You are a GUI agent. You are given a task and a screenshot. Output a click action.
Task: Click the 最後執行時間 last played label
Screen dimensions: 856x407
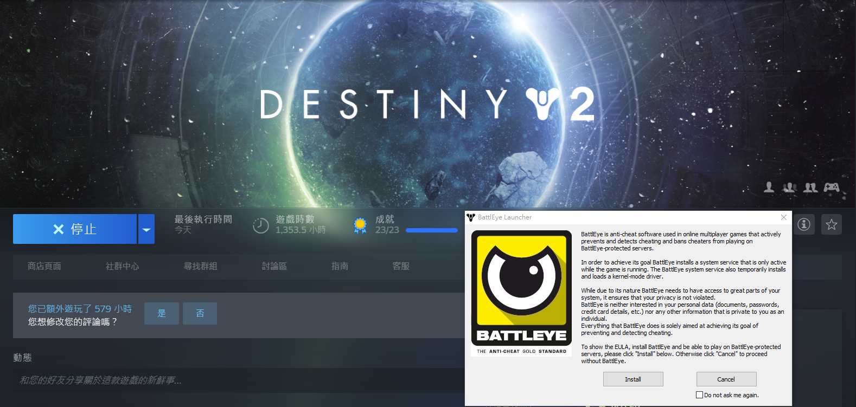(203, 219)
